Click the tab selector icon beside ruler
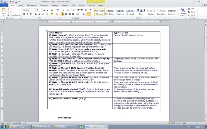 point(2,21)
